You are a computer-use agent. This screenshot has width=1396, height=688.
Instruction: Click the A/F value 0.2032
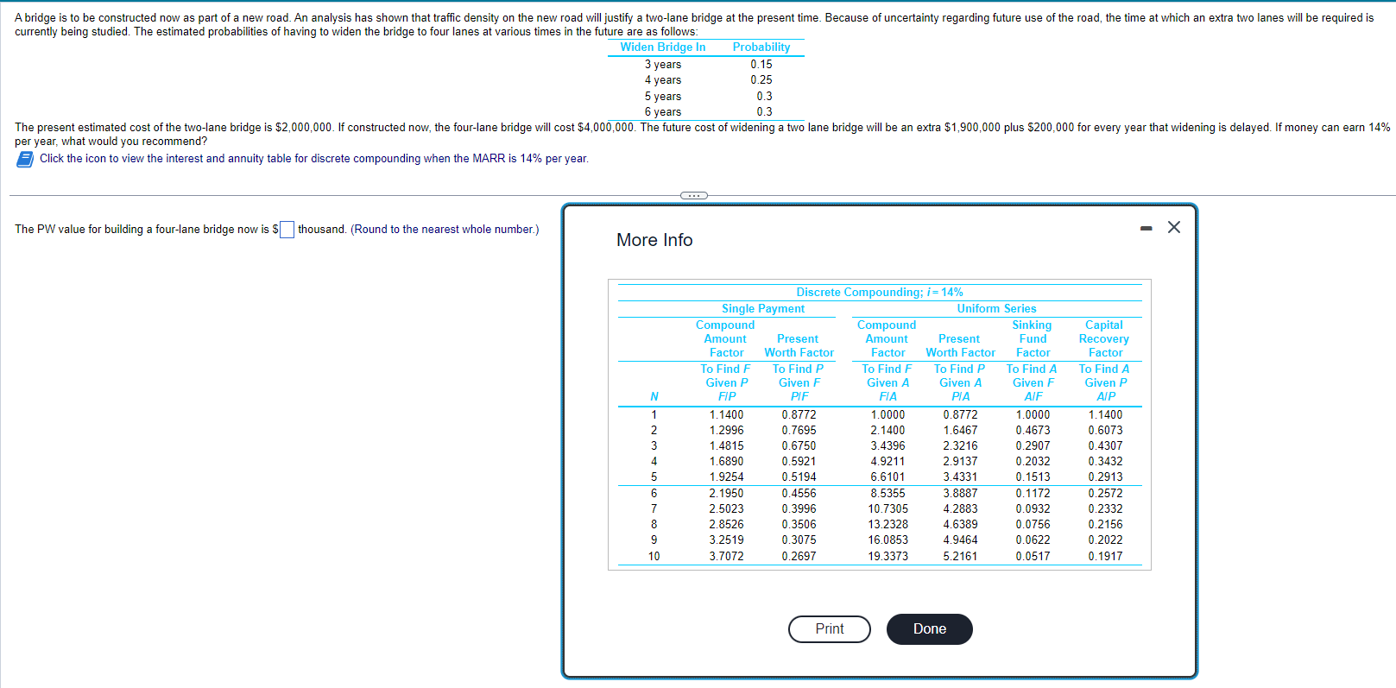(1033, 462)
